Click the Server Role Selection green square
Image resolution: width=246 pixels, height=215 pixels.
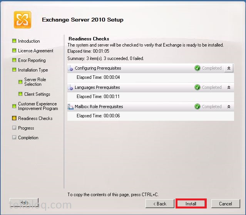tap(20, 82)
